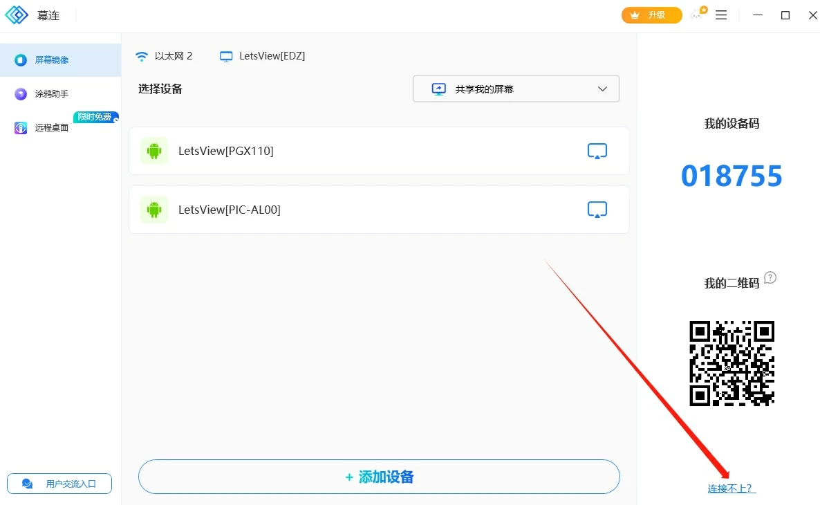Open the 用户交流入口 button
This screenshot has width=820, height=505.
coord(59,484)
